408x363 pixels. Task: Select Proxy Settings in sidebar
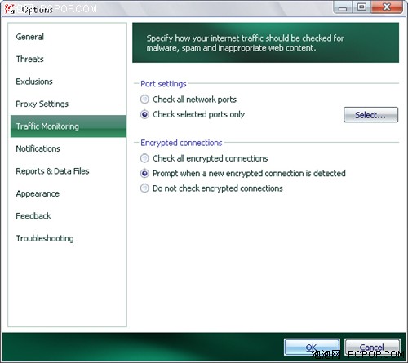tap(42, 104)
